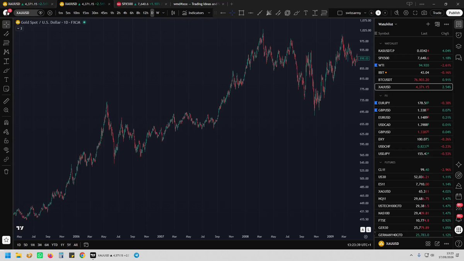Open the emoji and stickers tool
The width and height of the screenshot is (464, 261).
[x=6, y=89]
